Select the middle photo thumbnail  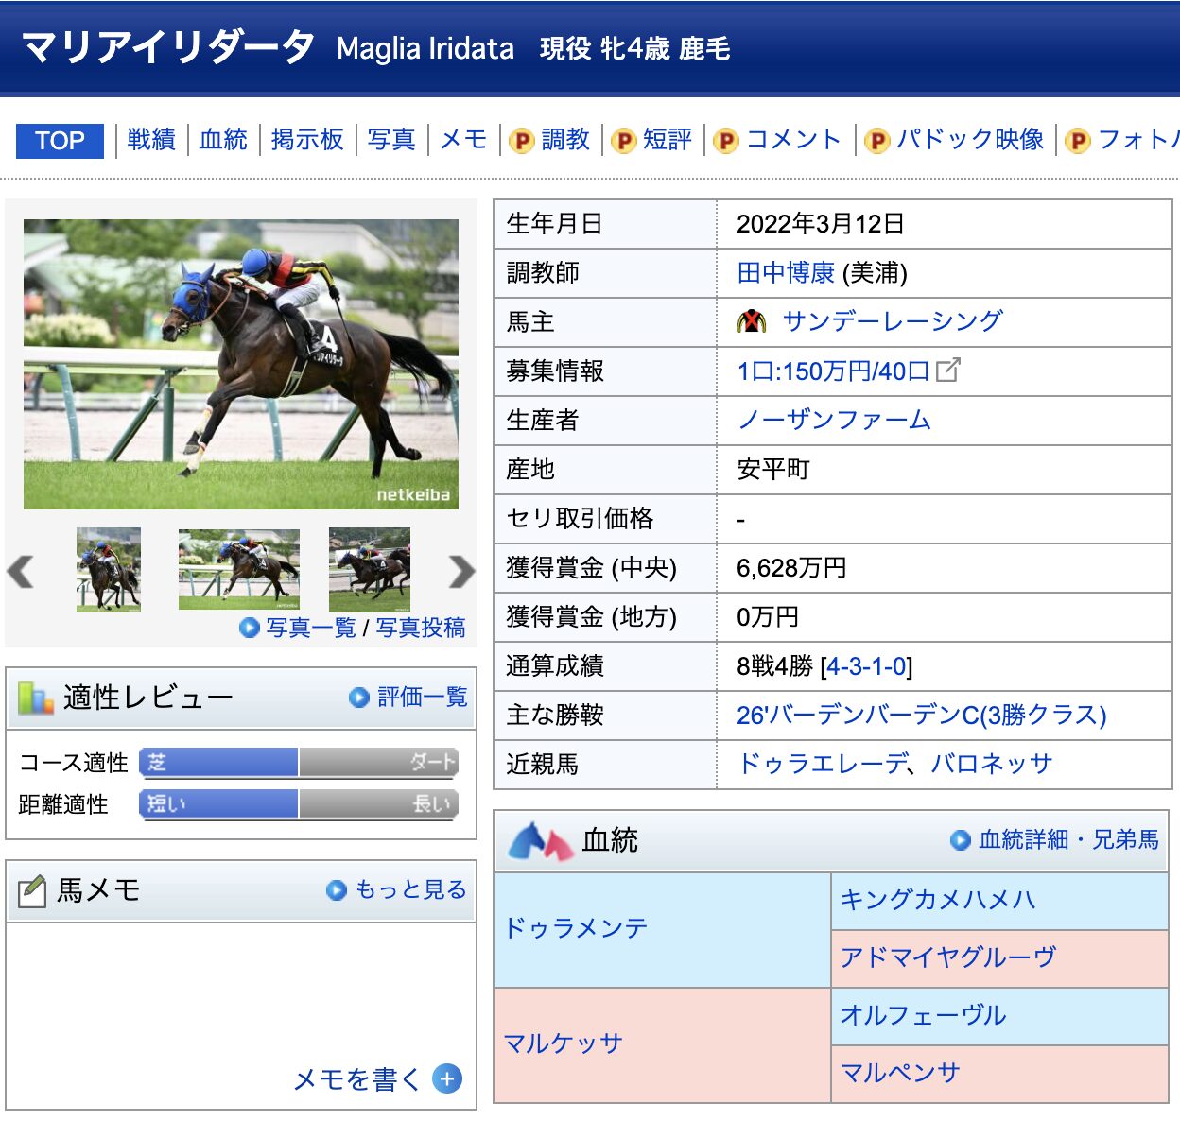(x=239, y=570)
